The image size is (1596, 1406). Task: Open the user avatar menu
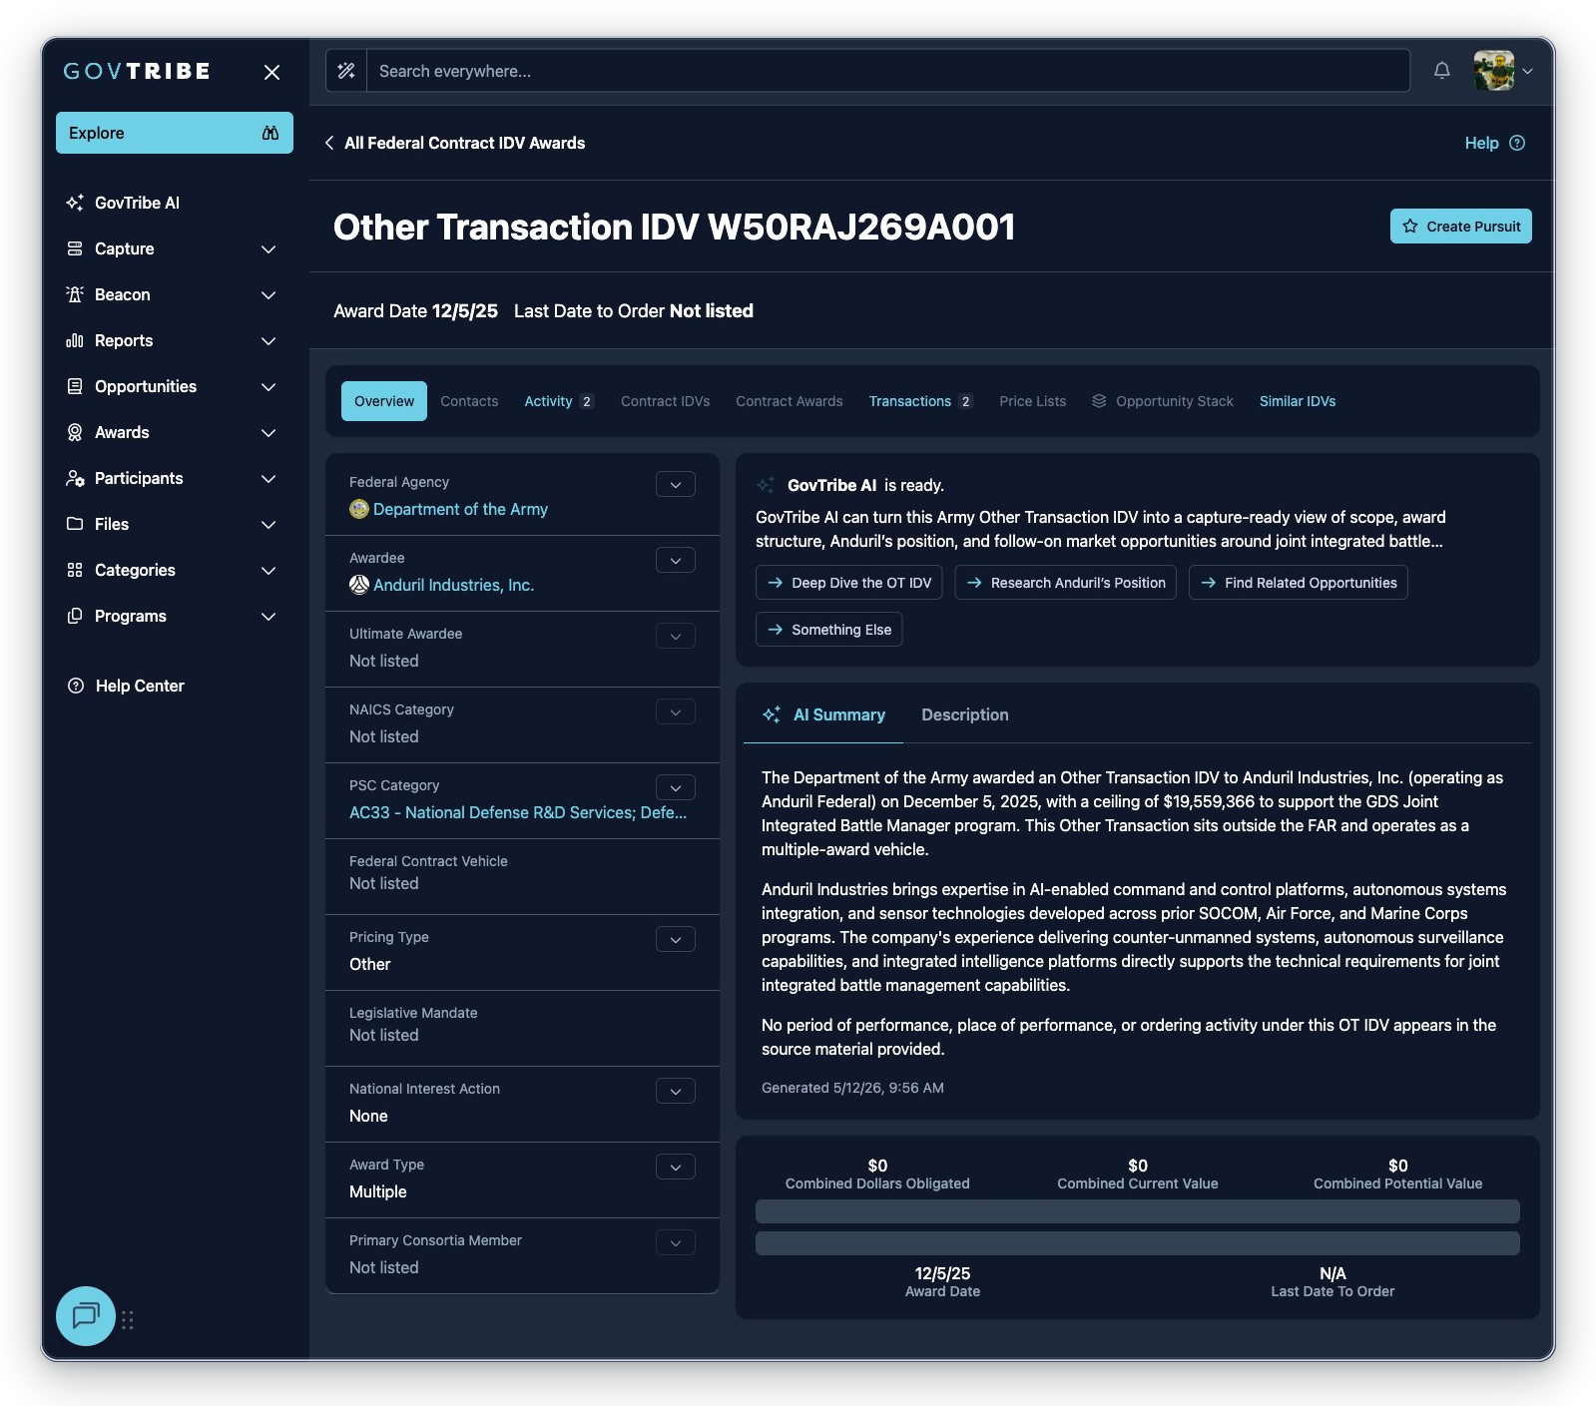coord(1494,71)
